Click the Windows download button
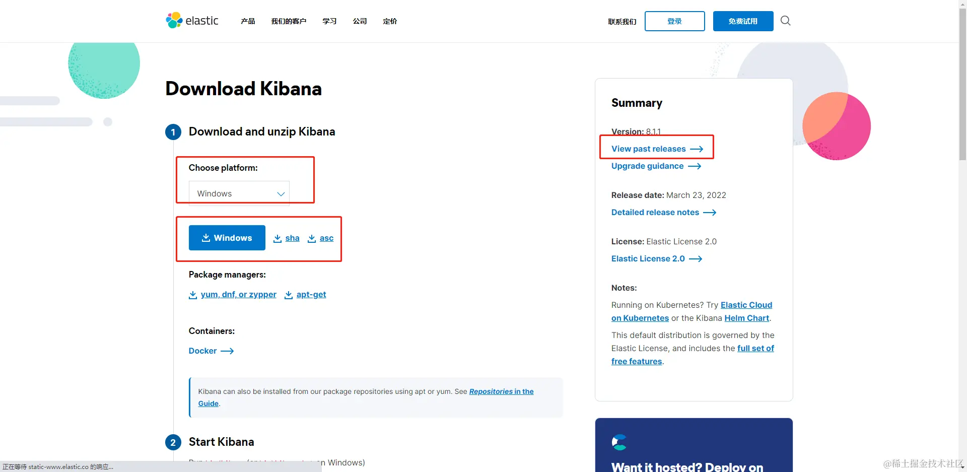 227,237
